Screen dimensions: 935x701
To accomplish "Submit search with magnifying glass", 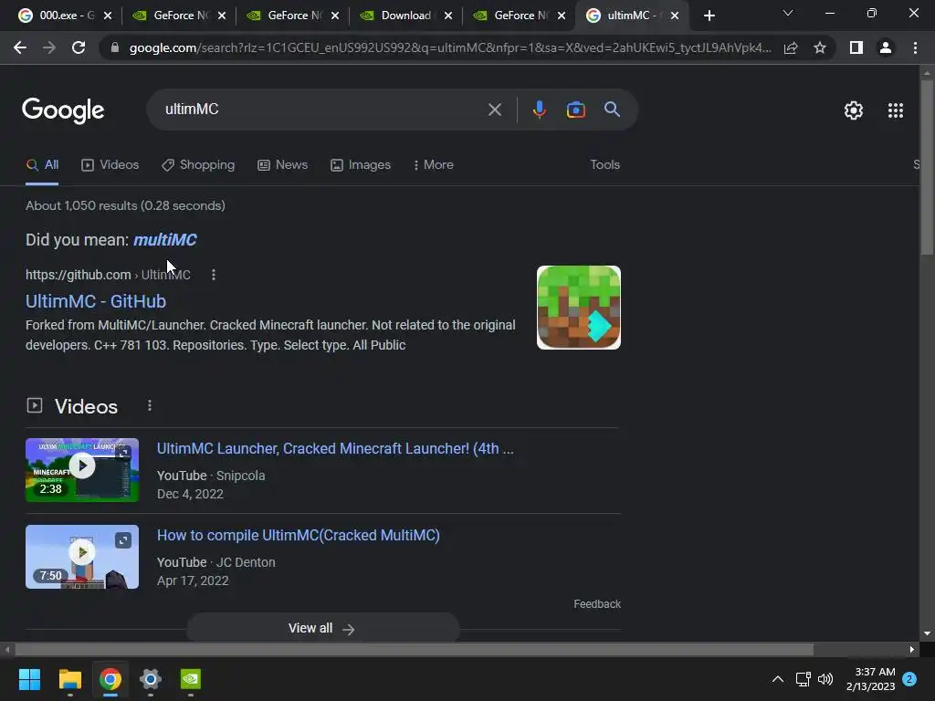I will coord(612,110).
